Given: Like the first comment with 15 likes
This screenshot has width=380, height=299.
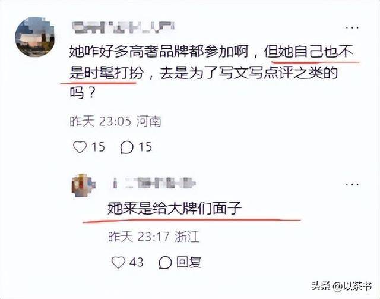Looking at the screenshot, I should [x=80, y=147].
